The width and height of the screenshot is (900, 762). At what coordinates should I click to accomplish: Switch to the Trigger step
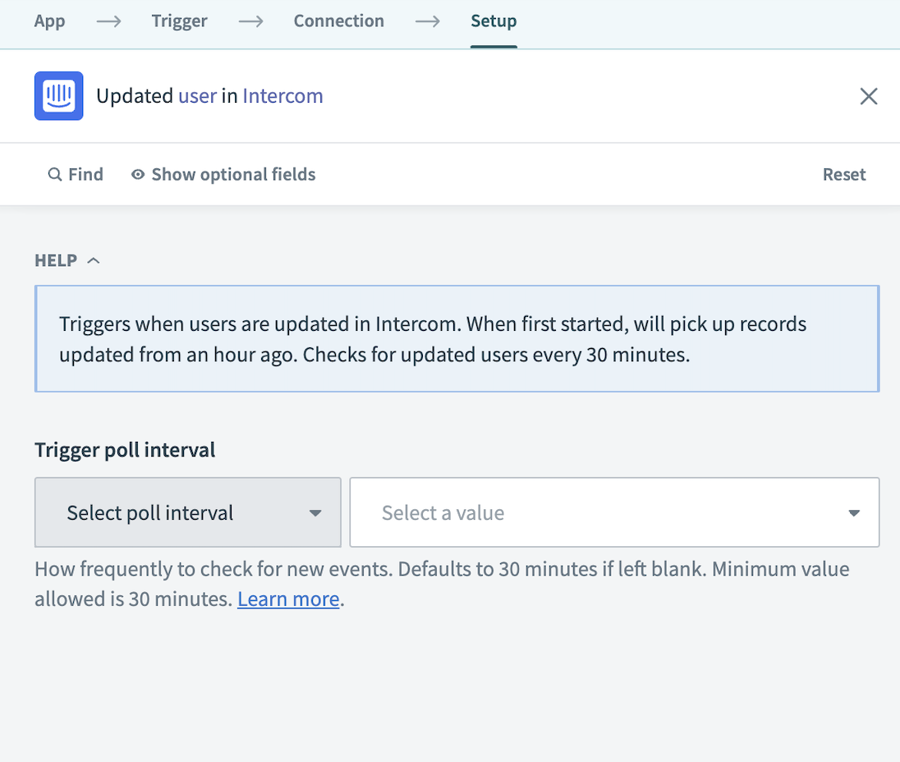(179, 21)
